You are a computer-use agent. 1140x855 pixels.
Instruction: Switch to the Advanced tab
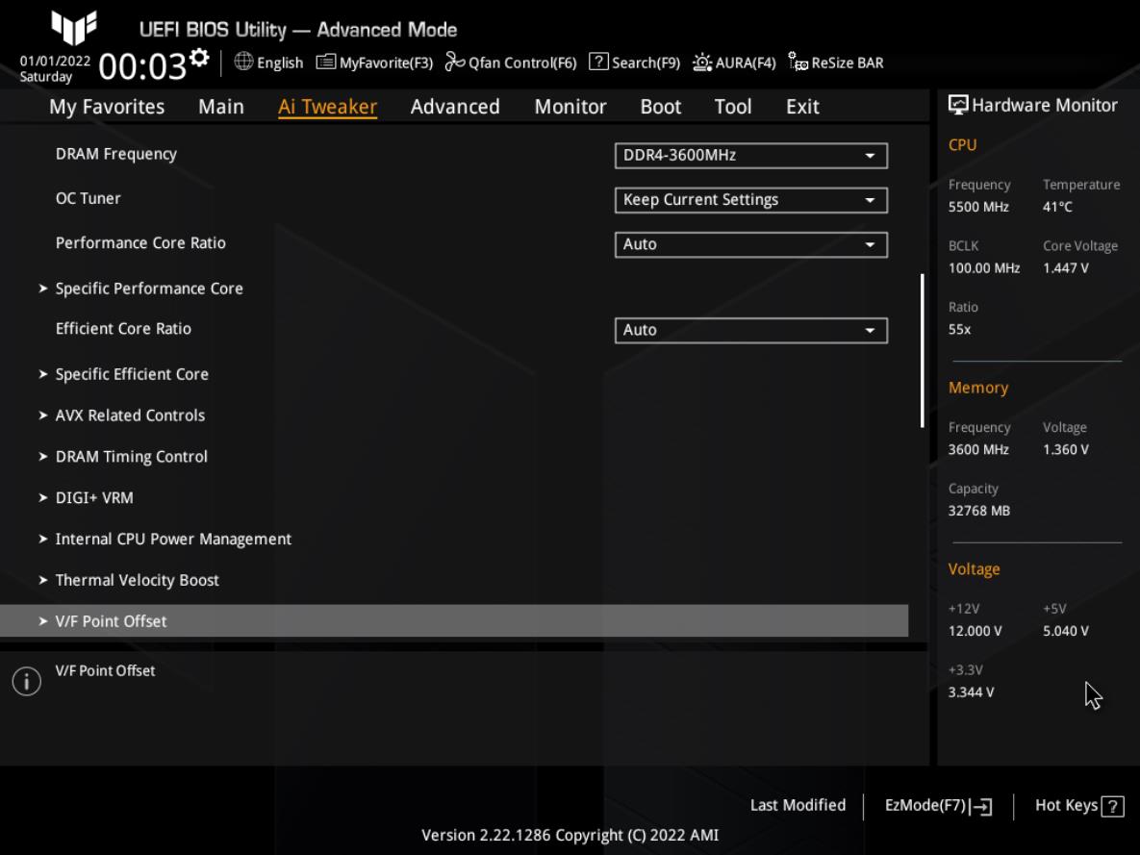(455, 107)
